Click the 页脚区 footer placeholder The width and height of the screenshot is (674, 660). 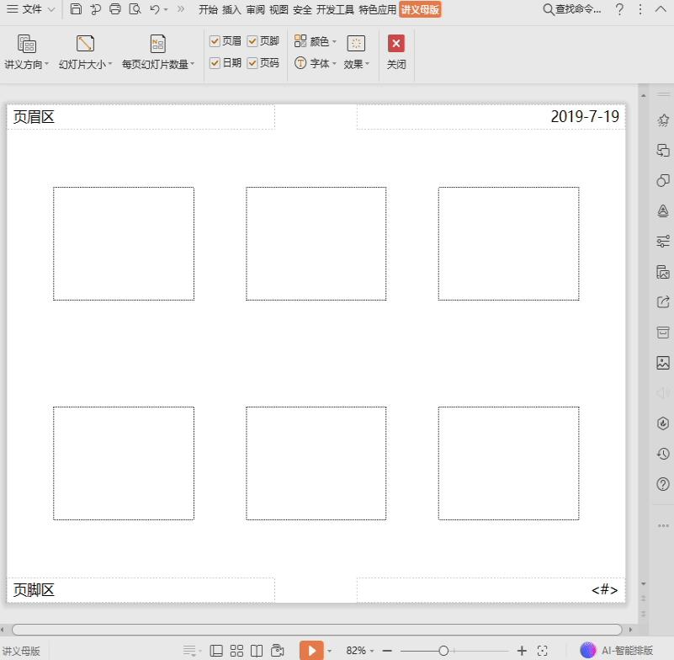(x=141, y=590)
